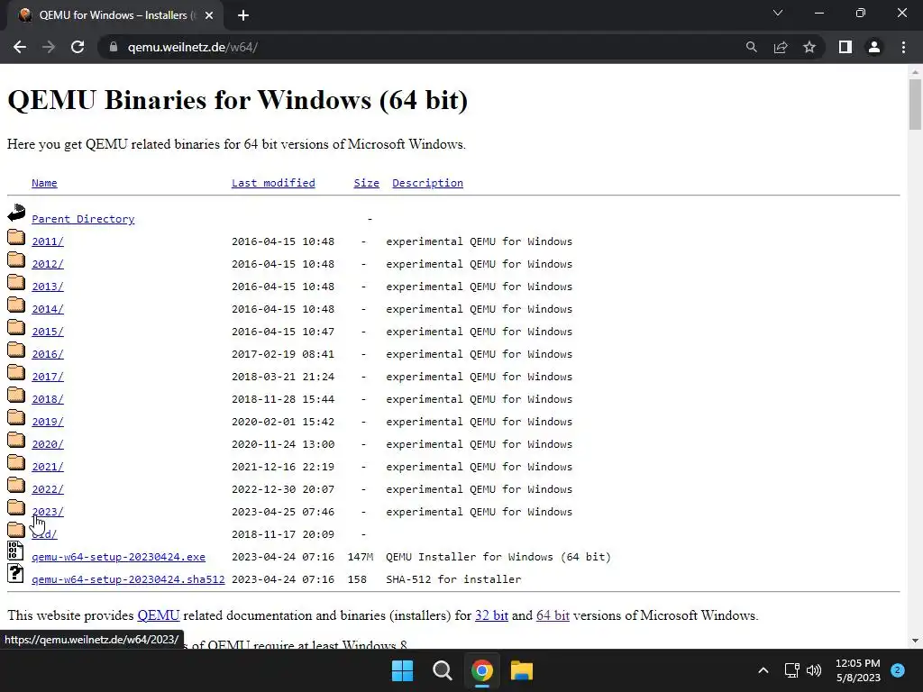Follow the QEMU link in the footer paragraph
Screen dimensions: 923x692
[x=159, y=615]
